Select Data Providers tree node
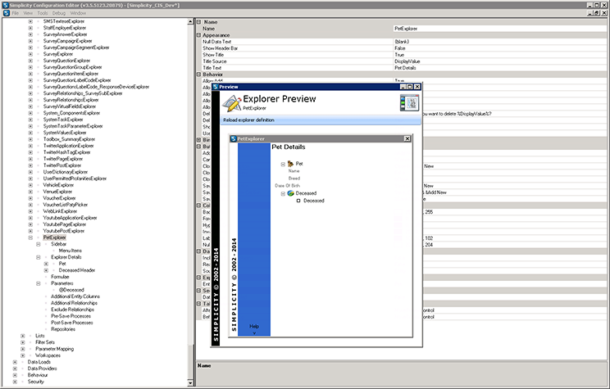Screen dimensions: 610x389 pos(42,369)
